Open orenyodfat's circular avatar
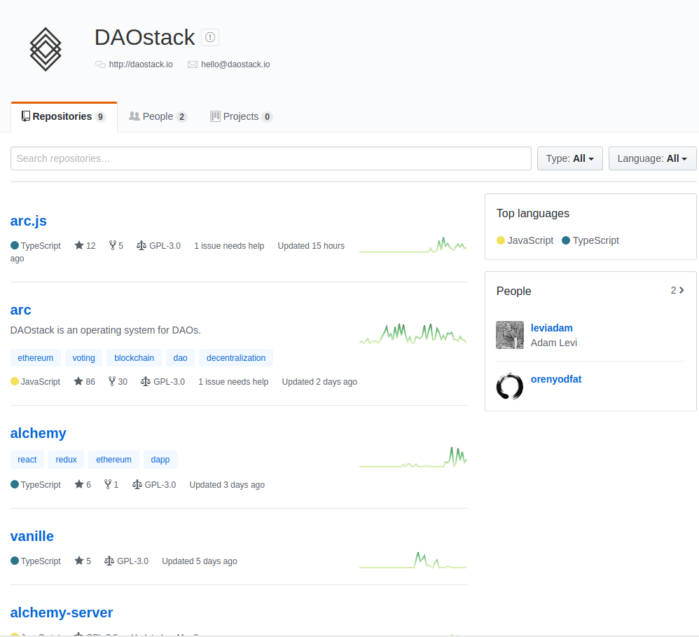This screenshot has width=699, height=637. coord(510,386)
